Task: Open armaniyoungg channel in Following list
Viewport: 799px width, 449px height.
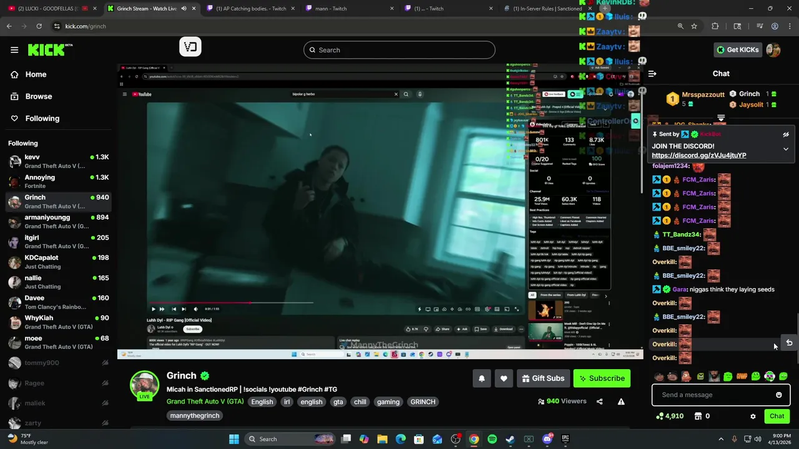Action: 58,221
